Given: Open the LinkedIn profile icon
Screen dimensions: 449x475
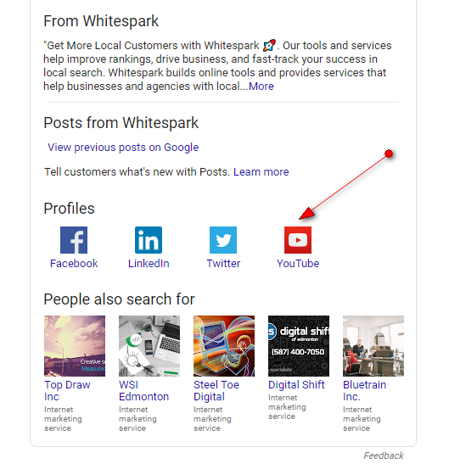Looking at the screenshot, I should 149,240.
